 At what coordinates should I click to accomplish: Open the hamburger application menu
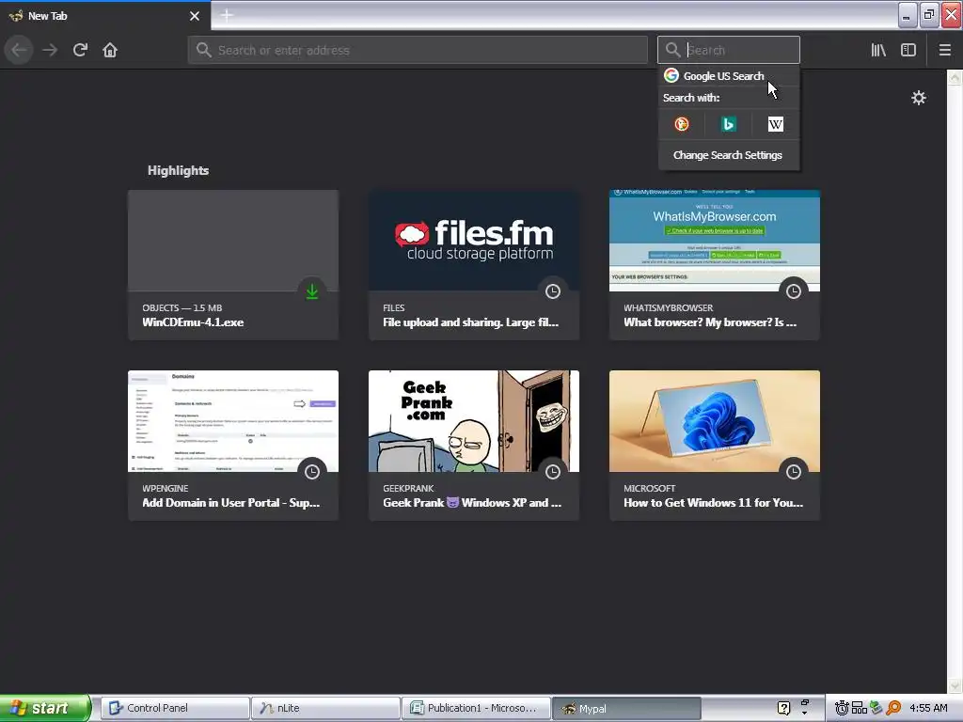(944, 50)
